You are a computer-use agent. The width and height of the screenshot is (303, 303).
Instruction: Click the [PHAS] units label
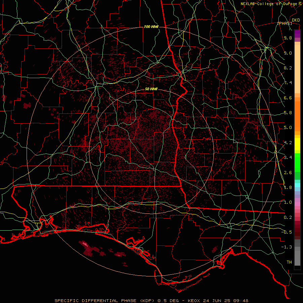click(284, 24)
